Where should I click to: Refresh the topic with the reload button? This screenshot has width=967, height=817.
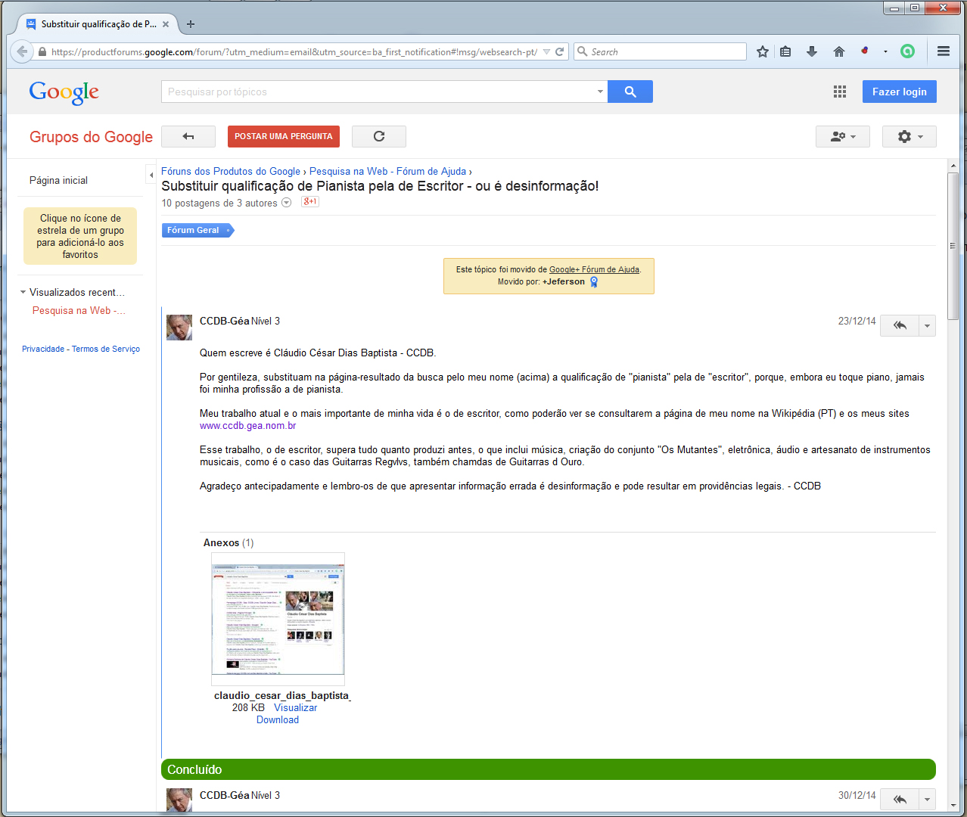[379, 136]
